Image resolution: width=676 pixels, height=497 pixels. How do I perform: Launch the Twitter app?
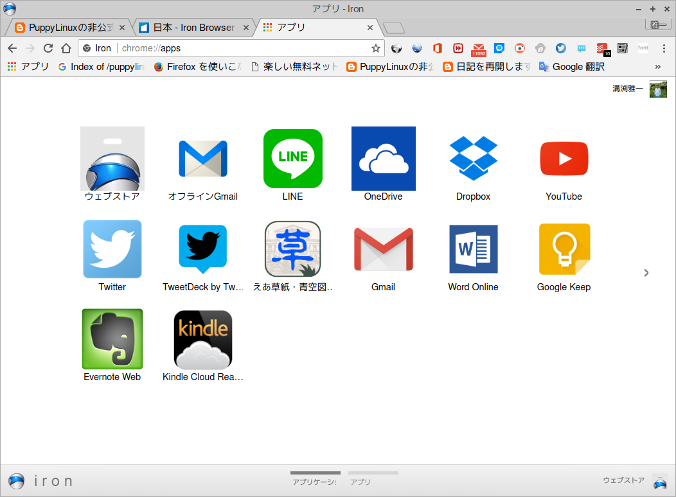click(x=112, y=249)
